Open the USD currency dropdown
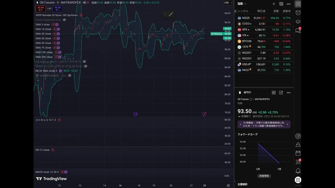Viewport: 335px width, 188px height. [x=228, y=3]
